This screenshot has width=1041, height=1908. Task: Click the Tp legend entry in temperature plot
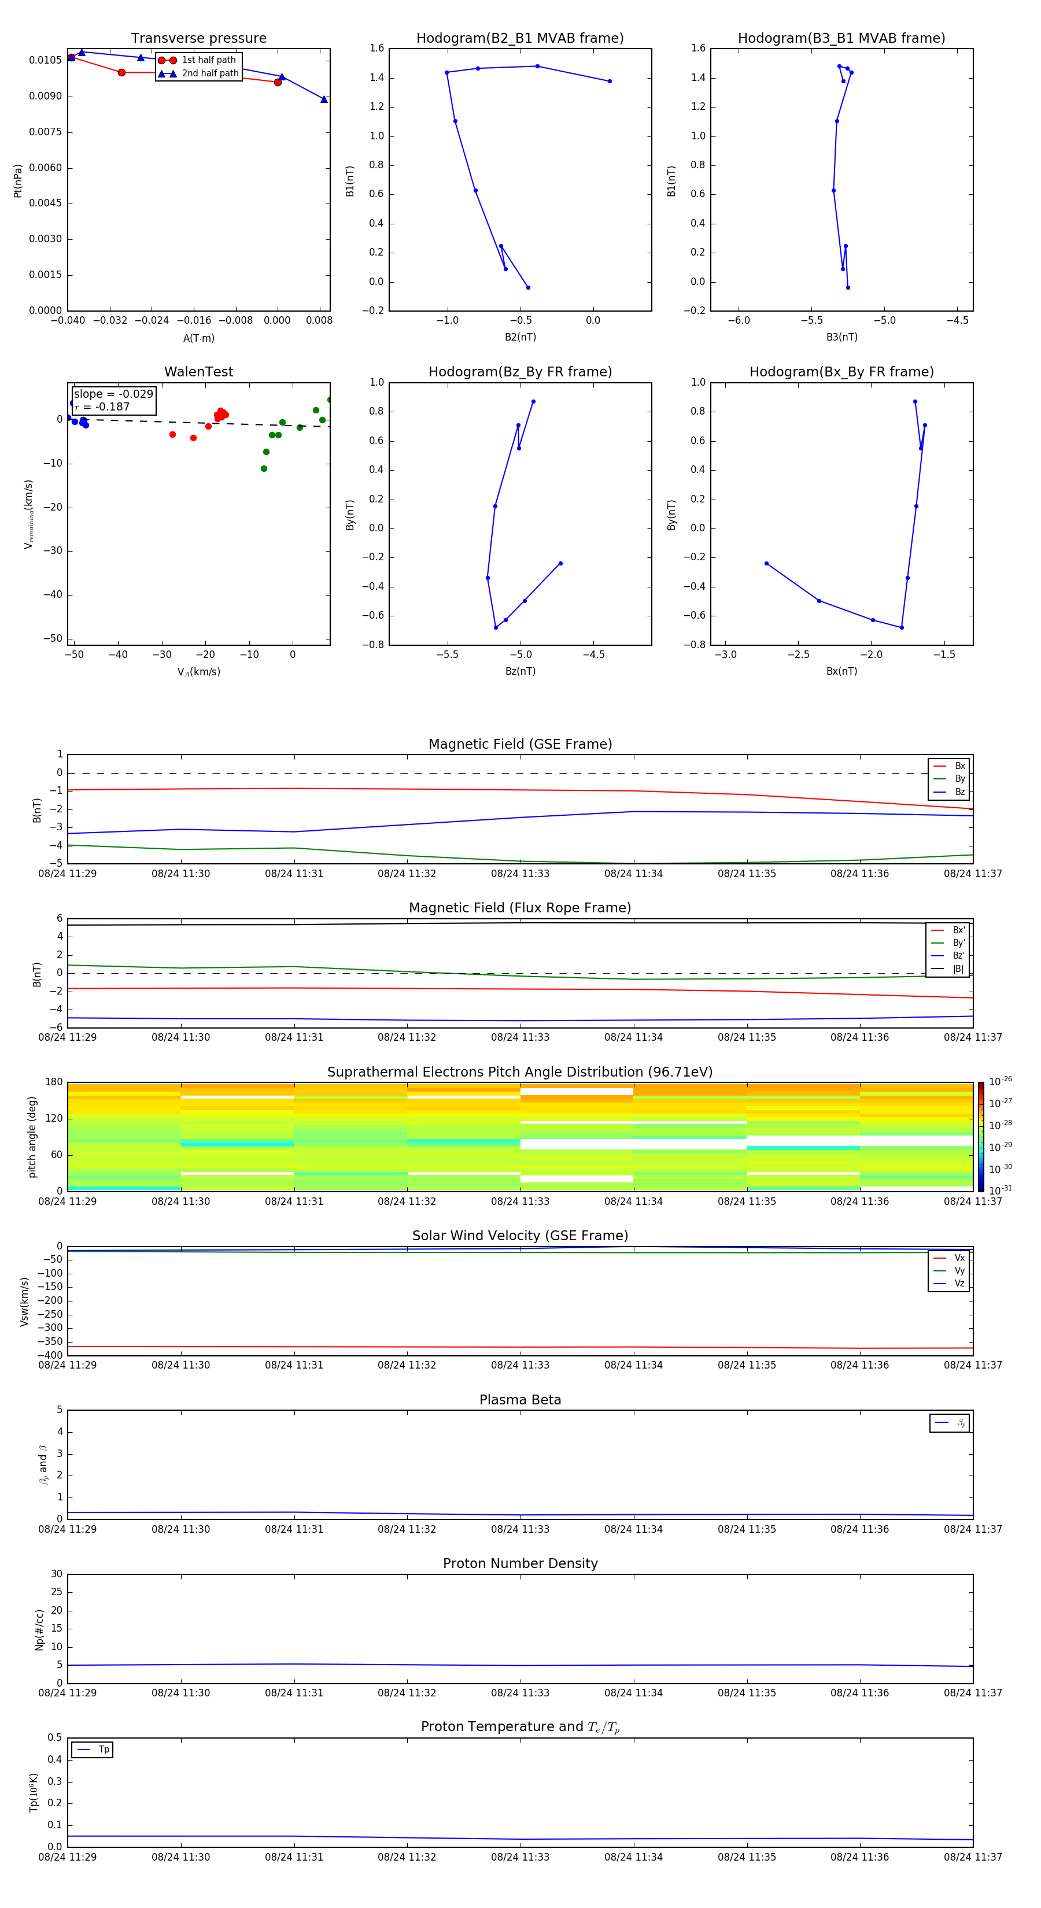click(92, 1750)
